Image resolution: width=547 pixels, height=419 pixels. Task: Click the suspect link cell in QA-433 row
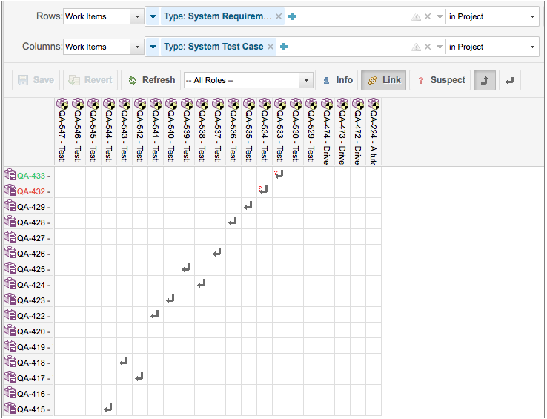coord(279,175)
